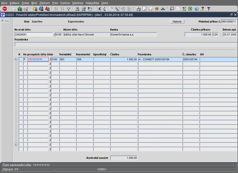
Task: Click the delete-record icon with red X
Action: click(26, 9)
